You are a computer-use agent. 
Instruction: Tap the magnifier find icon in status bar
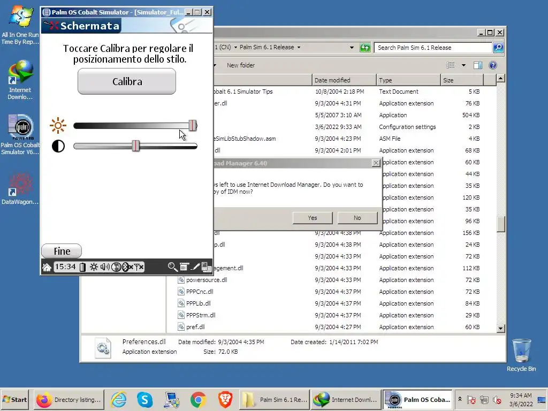(172, 267)
